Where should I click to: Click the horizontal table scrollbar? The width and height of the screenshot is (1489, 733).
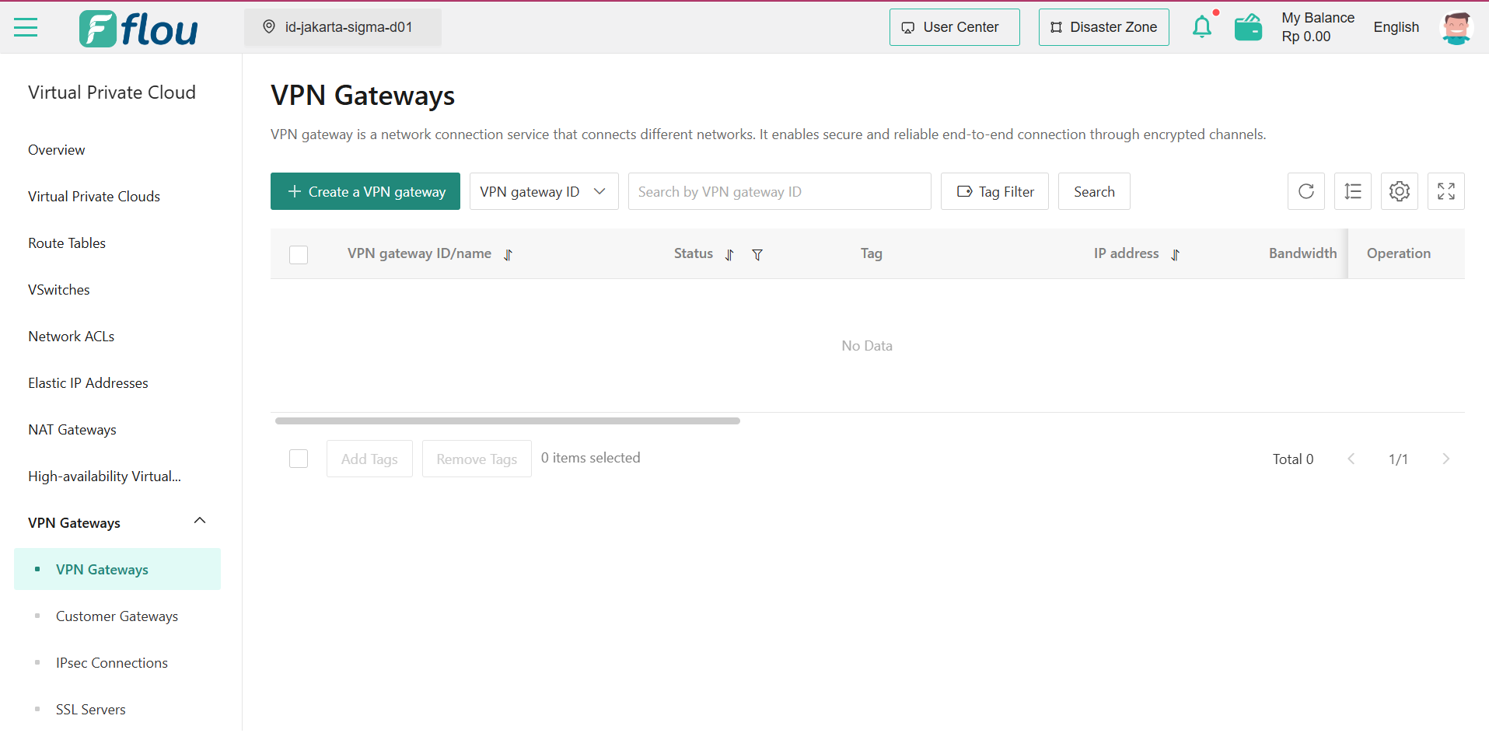(507, 421)
